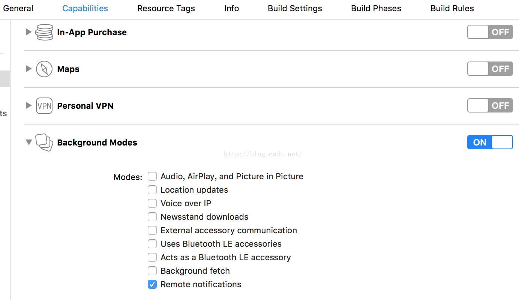Viewport: 519px width, 300px height.
Task: Check the Background fetch option
Action: click(152, 271)
